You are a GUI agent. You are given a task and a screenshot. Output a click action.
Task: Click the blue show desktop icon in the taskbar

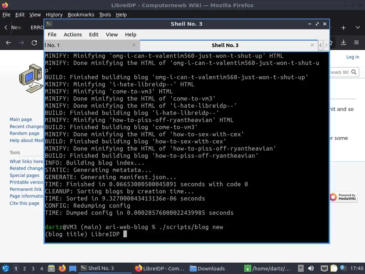(x=73, y=269)
